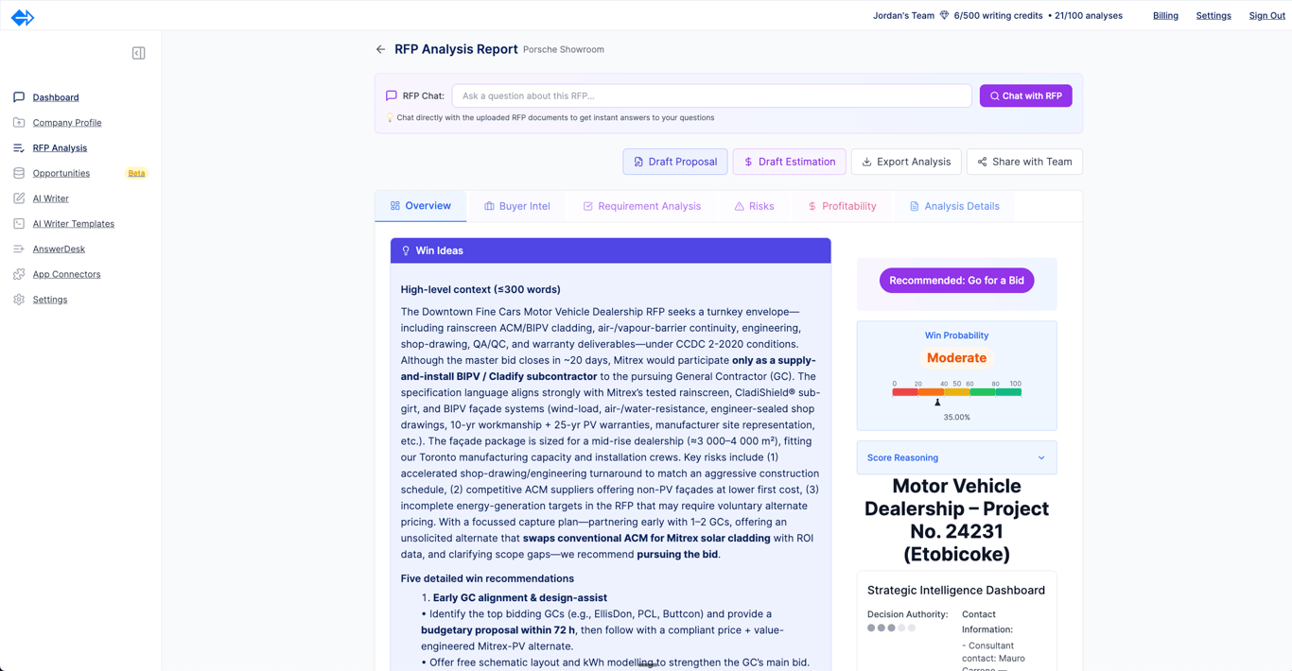The width and height of the screenshot is (1292, 671).
Task: Expand the Score Reasoning section
Action: point(956,457)
